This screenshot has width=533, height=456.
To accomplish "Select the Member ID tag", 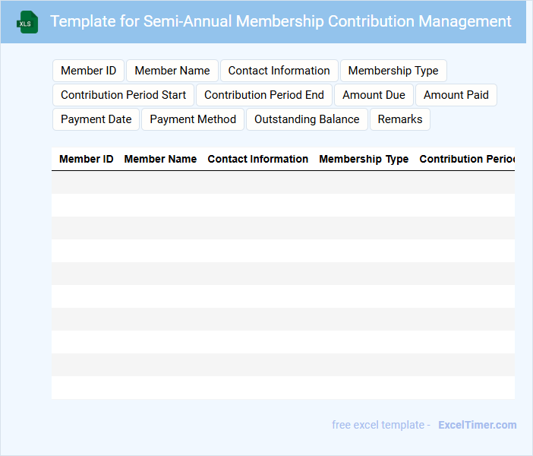I will click(88, 71).
